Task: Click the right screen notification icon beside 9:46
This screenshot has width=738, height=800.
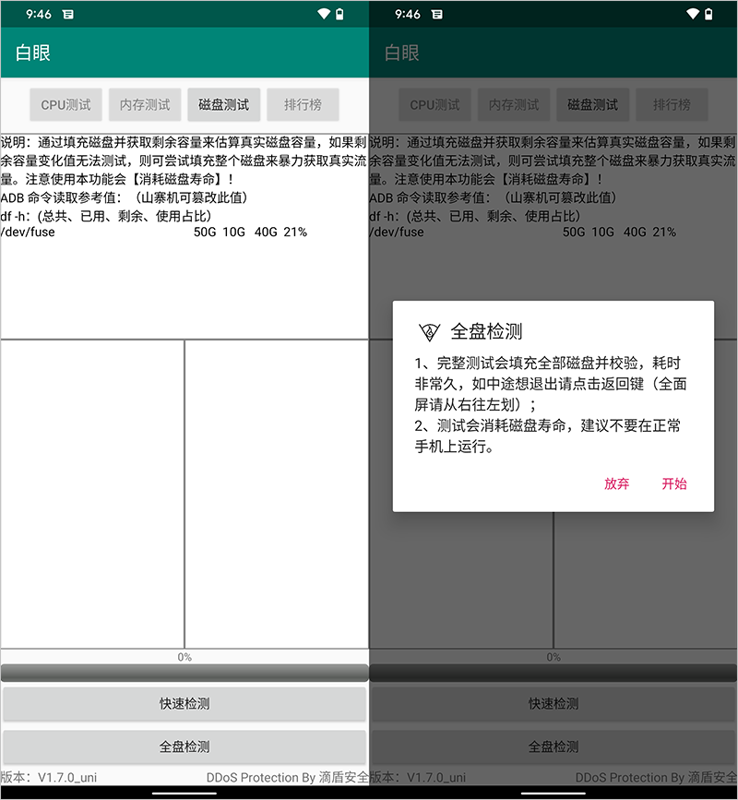Action: 437,14
